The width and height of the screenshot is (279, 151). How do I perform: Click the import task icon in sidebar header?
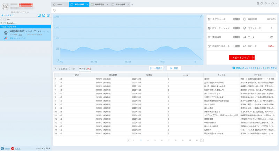click(39, 15)
